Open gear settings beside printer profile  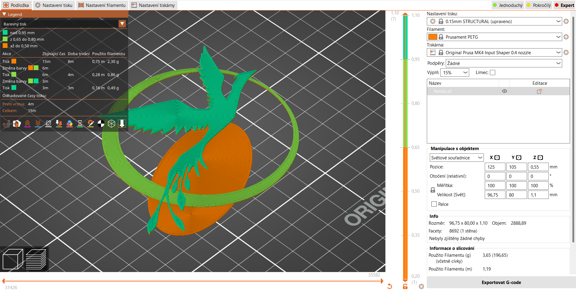[x=566, y=52]
